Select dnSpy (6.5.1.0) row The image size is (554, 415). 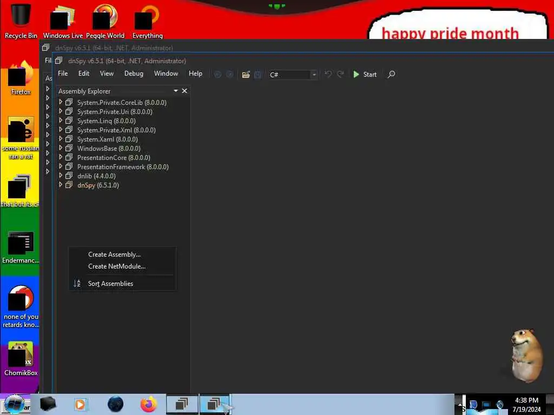click(98, 185)
